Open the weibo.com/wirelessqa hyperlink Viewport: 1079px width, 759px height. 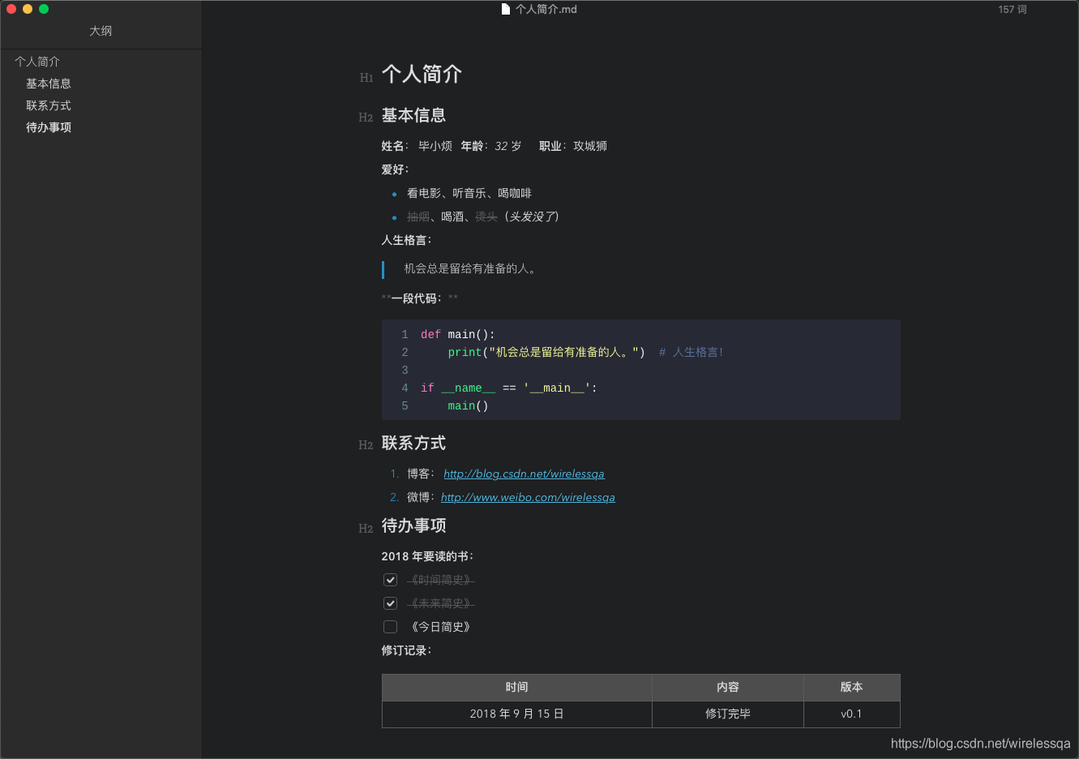tap(528, 497)
